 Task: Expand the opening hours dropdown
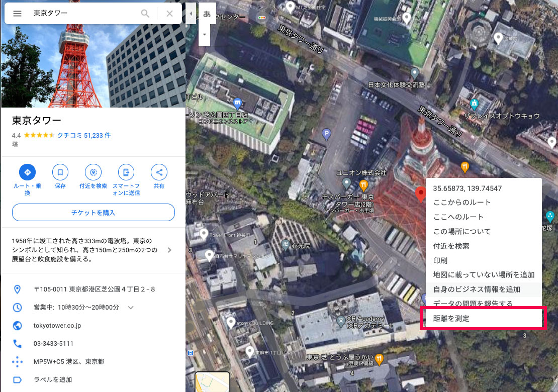click(x=131, y=308)
